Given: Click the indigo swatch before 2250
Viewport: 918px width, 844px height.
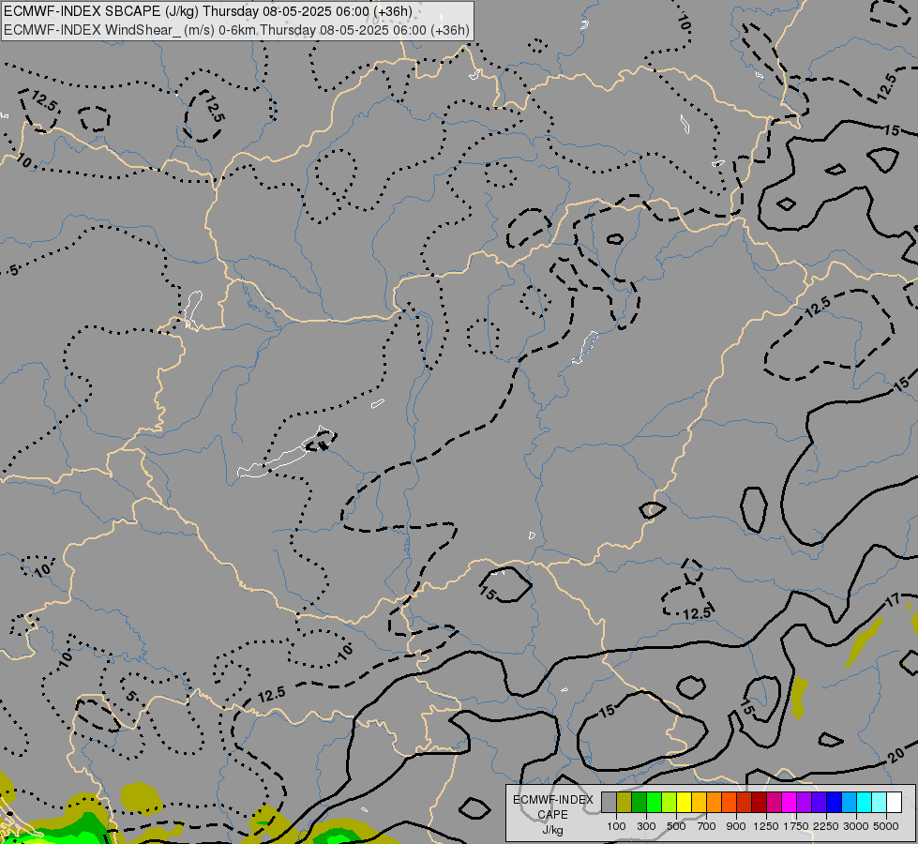Looking at the screenshot, I should click(x=819, y=802).
